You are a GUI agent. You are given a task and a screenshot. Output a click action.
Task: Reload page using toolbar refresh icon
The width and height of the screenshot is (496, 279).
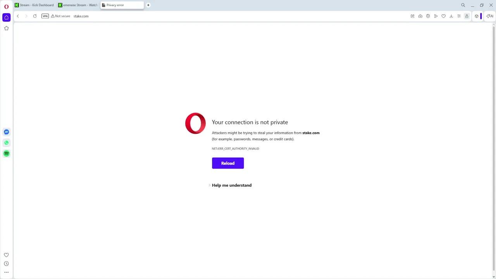tap(35, 16)
